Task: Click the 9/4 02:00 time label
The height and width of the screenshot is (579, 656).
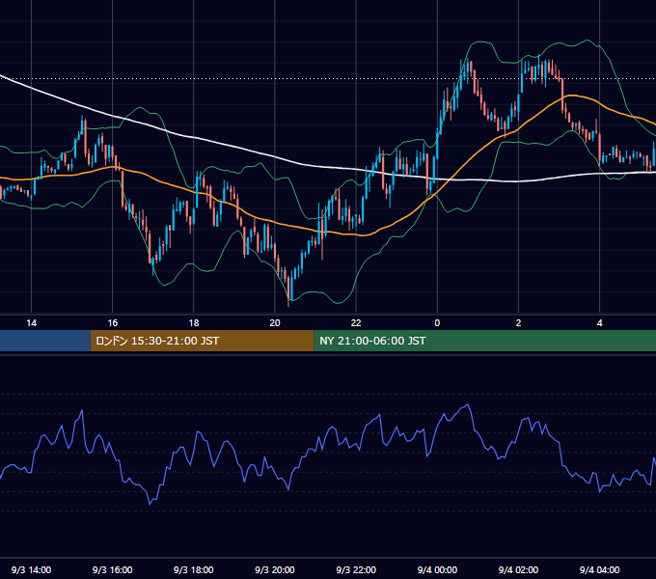Action: [518, 569]
